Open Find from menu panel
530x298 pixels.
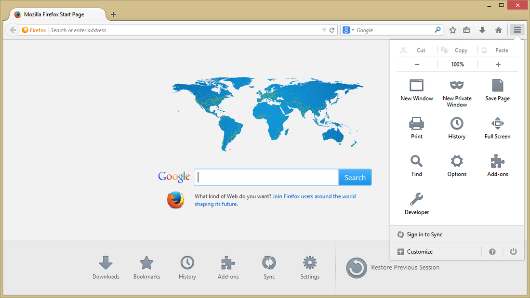point(417,166)
